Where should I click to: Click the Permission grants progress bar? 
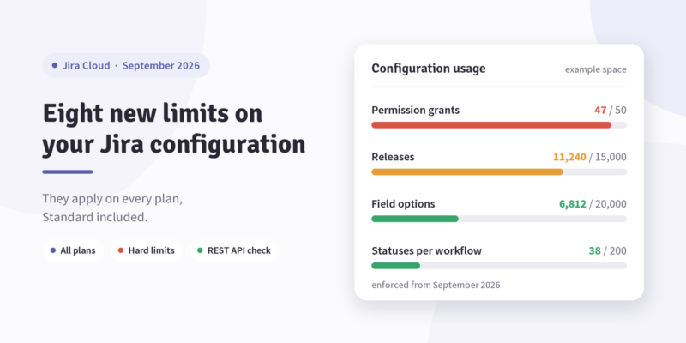click(x=499, y=125)
